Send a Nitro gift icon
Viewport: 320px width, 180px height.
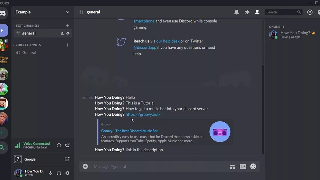pyautogui.click(x=232, y=166)
